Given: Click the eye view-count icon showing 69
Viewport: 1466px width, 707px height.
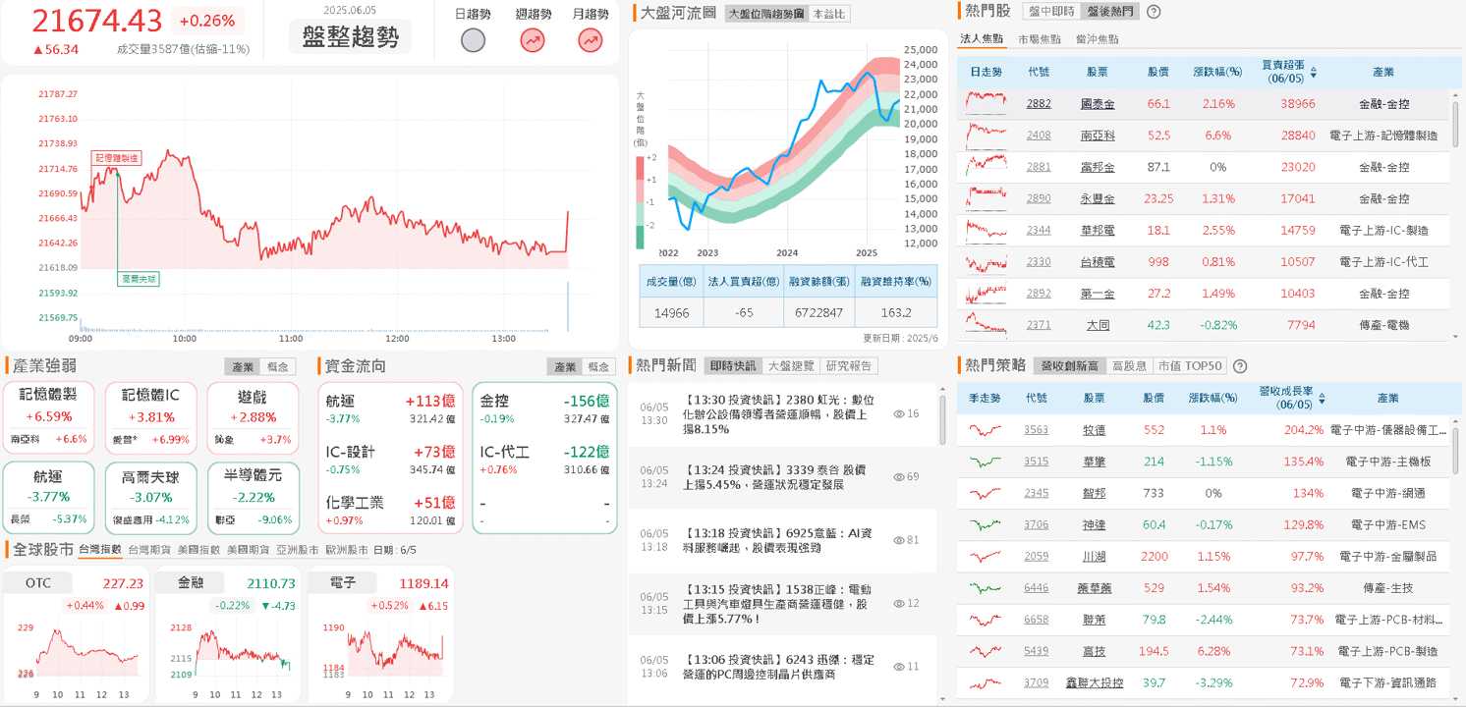Looking at the screenshot, I should pyautogui.click(x=899, y=477).
